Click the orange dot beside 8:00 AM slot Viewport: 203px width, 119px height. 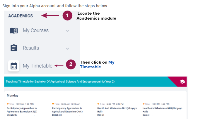pyautogui.click(x=8, y=103)
